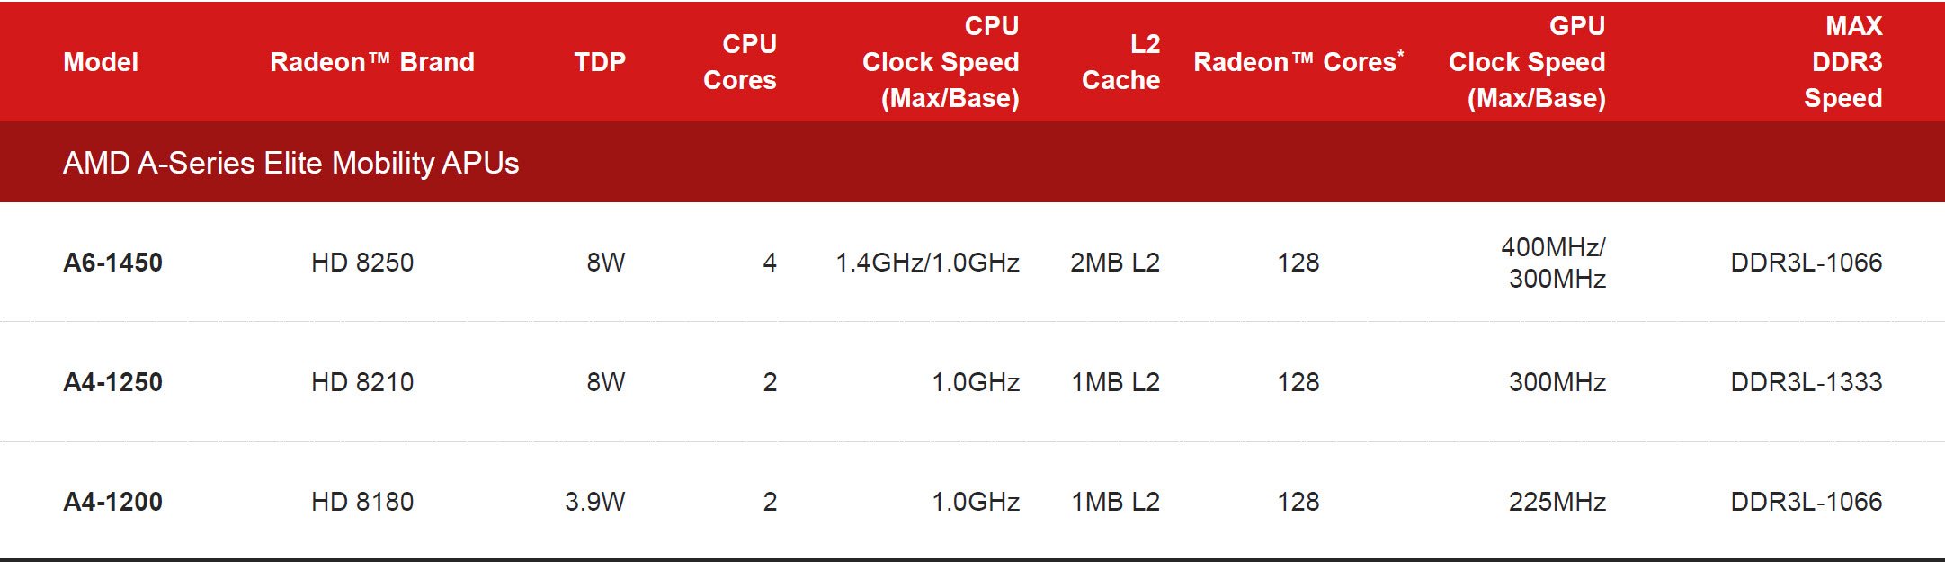Click the CPU Cores column header
This screenshot has width=1945, height=562.
[x=739, y=62]
